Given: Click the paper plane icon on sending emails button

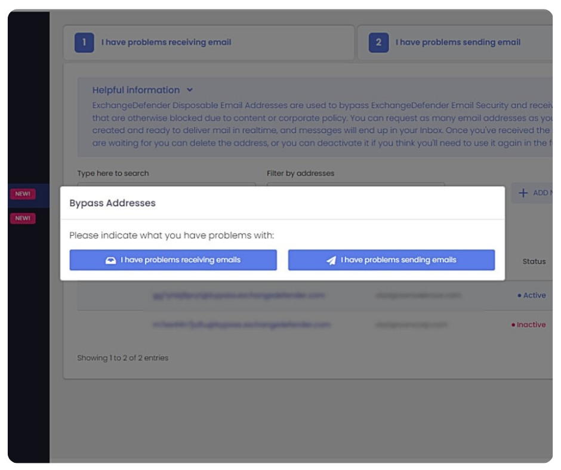Looking at the screenshot, I should tap(329, 259).
